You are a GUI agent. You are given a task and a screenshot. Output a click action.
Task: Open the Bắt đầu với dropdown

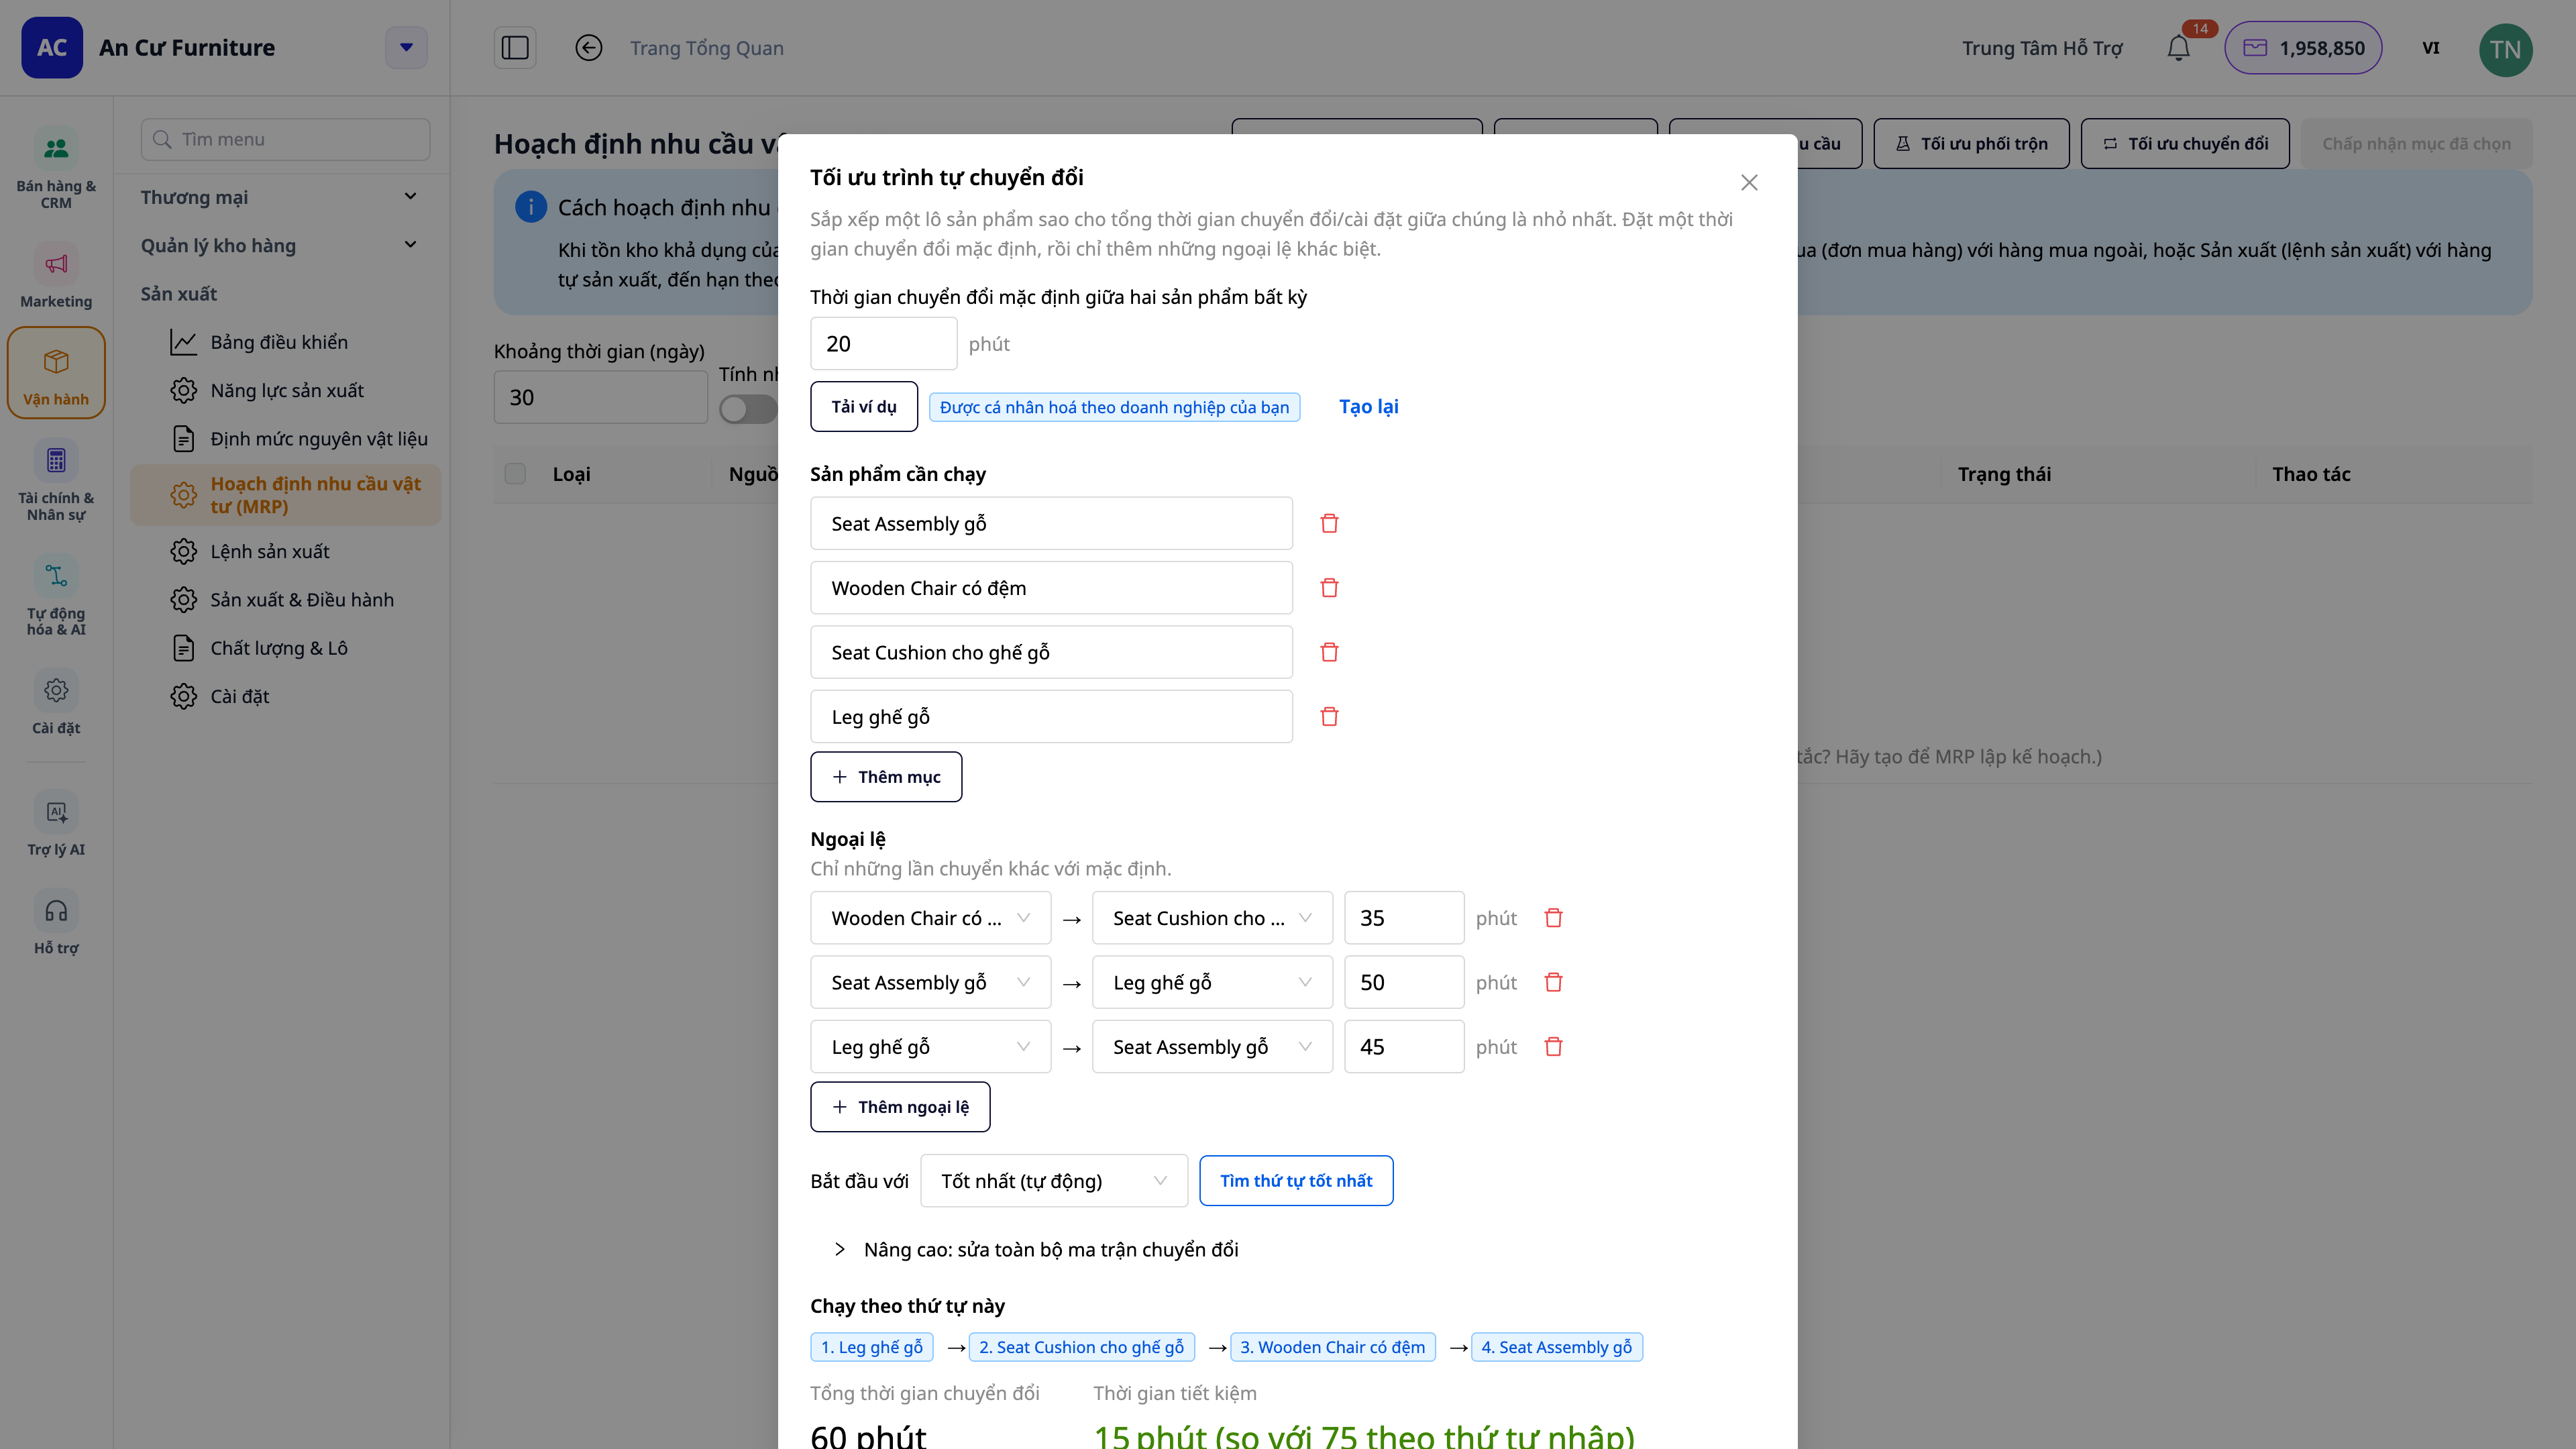pos(1054,1181)
